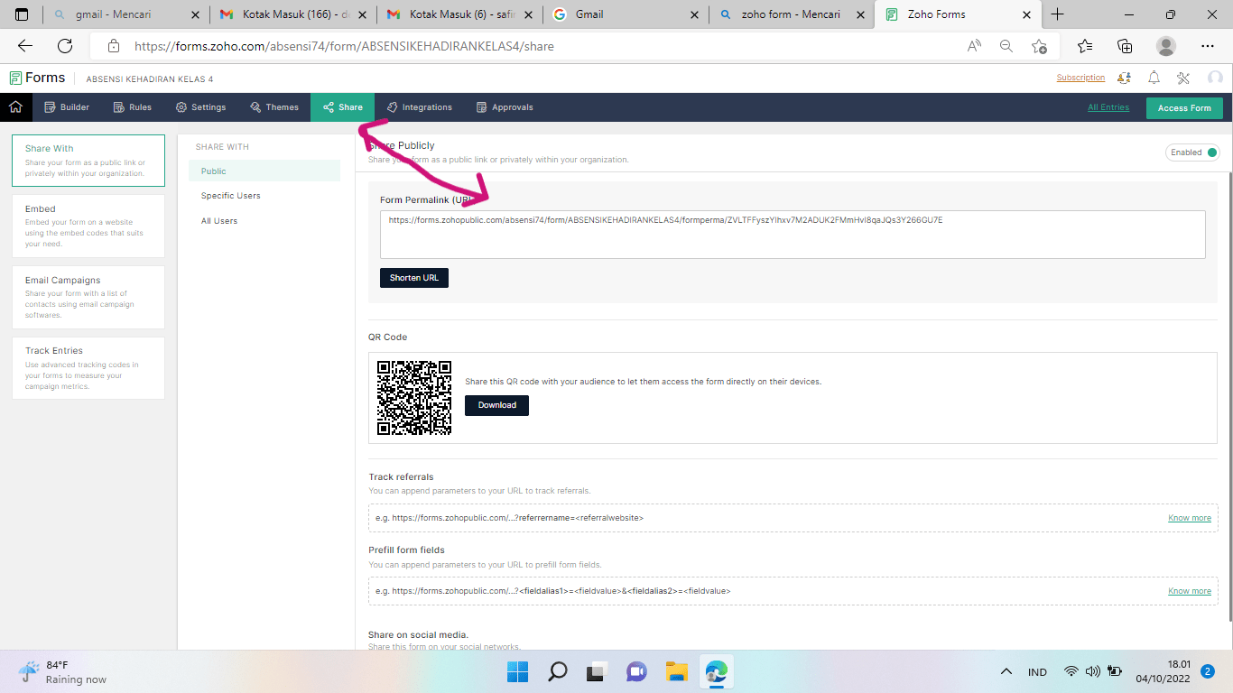Open the Rules tab

[x=133, y=106]
